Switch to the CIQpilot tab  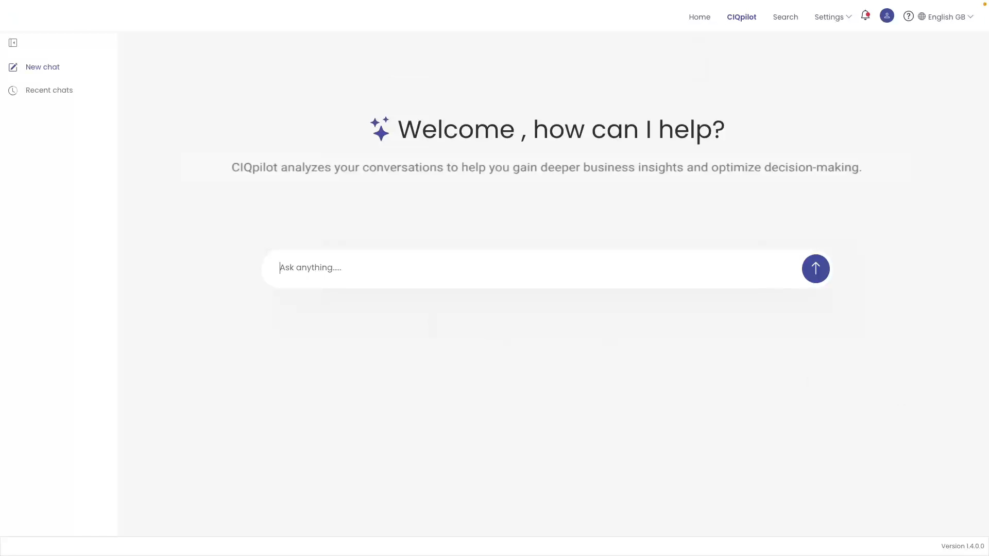[741, 17]
